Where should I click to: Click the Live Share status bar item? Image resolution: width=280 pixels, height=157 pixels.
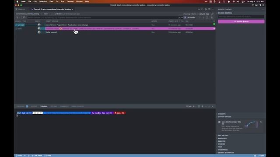[37, 156]
